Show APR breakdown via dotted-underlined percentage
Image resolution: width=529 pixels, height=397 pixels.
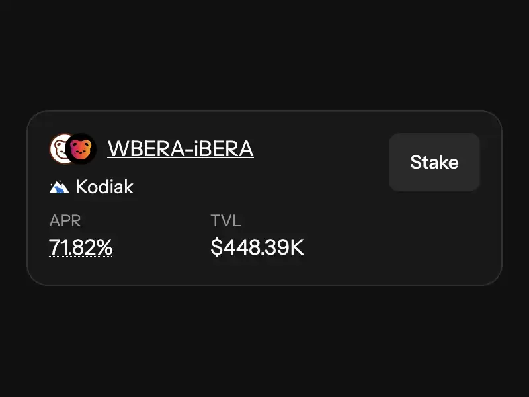tap(81, 247)
